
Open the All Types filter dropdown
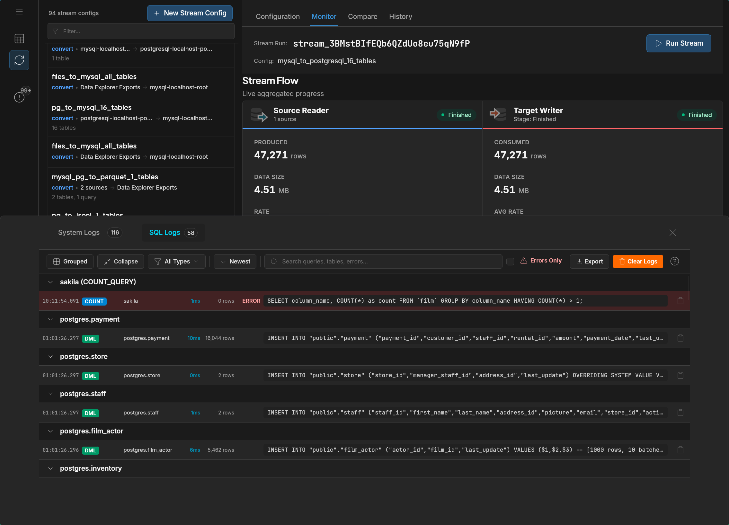176,262
